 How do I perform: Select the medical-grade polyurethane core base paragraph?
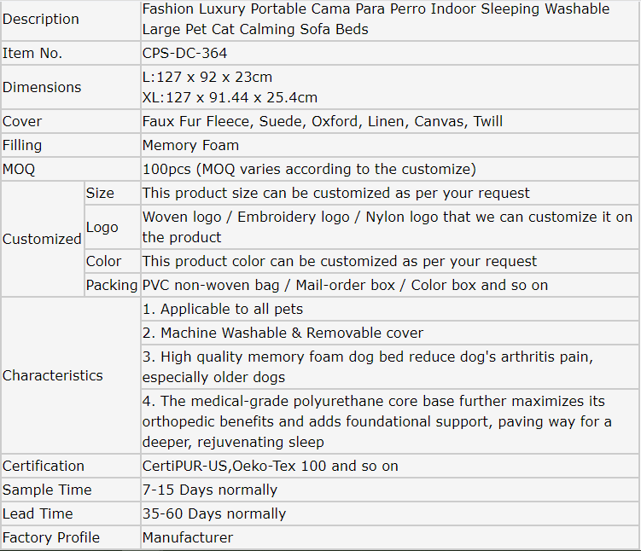pos(376,421)
